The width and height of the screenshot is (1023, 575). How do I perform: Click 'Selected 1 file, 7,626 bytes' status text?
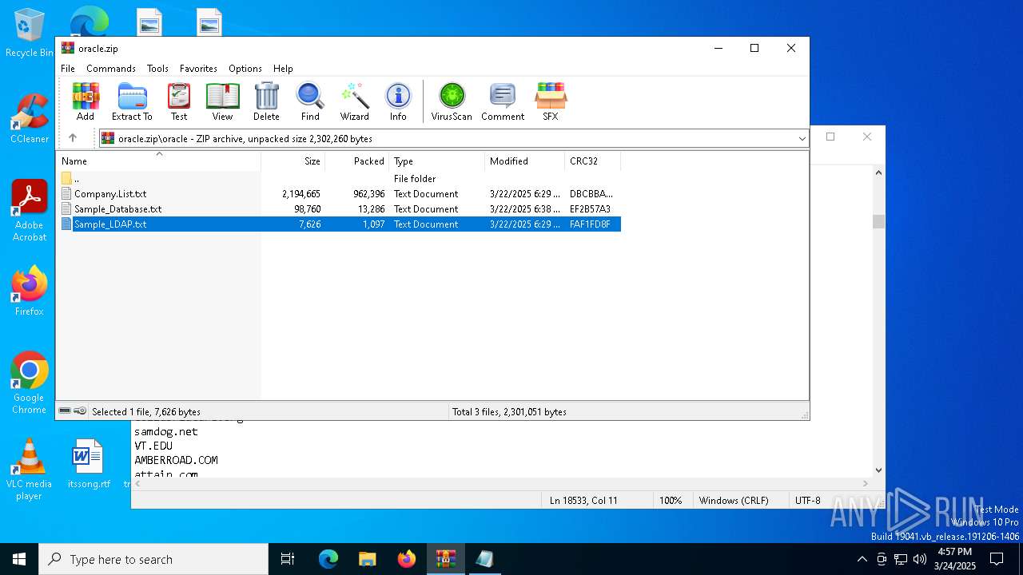(x=146, y=412)
